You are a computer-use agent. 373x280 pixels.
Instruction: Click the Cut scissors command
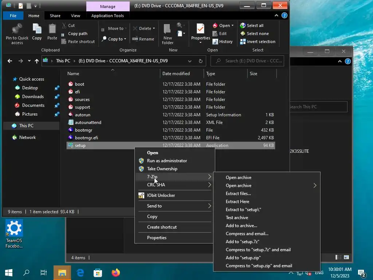tap(68, 26)
